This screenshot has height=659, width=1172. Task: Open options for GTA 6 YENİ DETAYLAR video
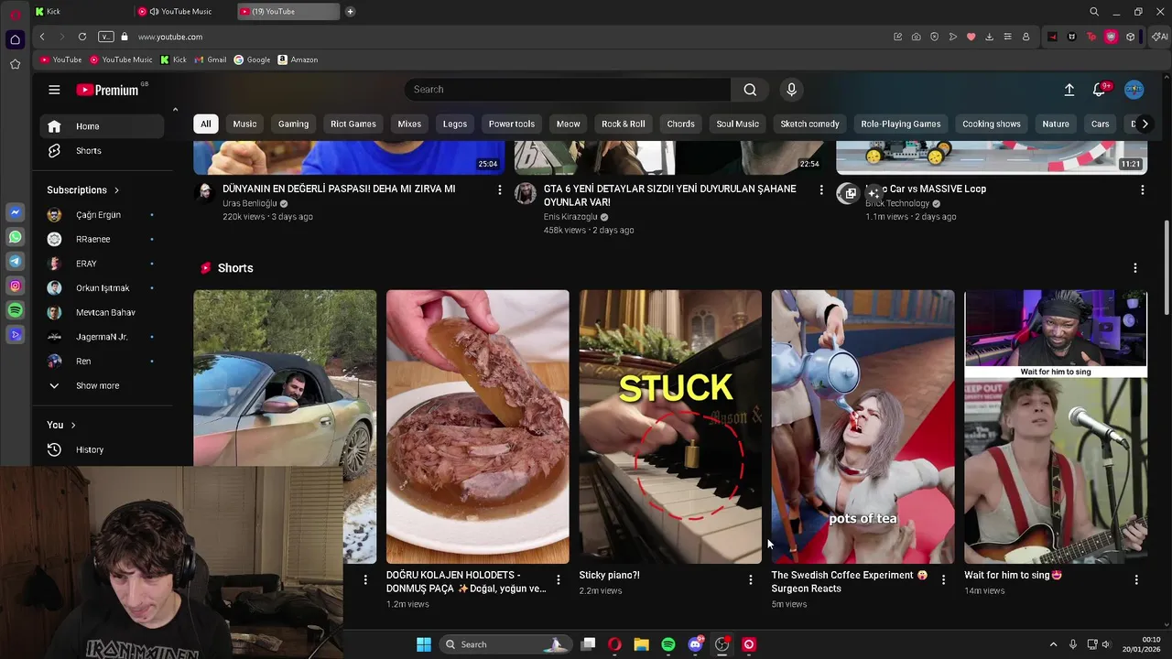(821, 190)
